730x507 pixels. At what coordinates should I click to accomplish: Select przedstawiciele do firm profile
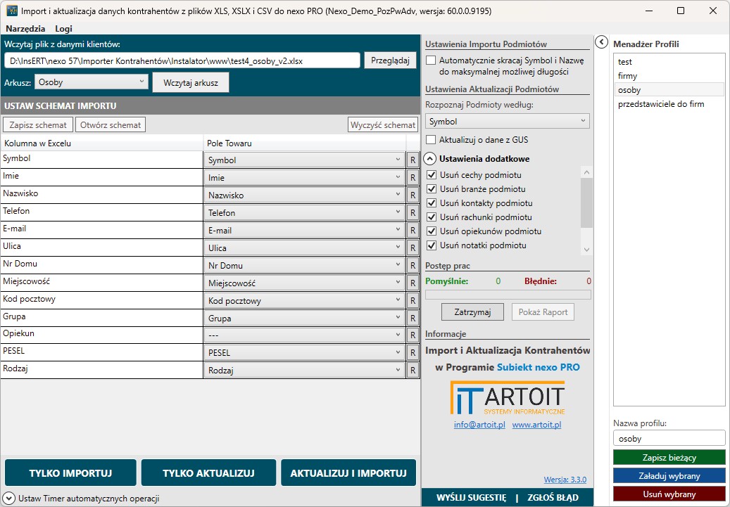pyautogui.click(x=669, y=104)
